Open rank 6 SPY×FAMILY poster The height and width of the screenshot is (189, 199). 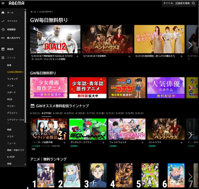click(176, 175)
